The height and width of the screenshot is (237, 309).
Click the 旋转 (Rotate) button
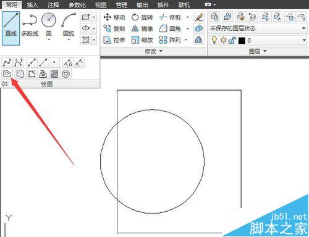[142, 17]
